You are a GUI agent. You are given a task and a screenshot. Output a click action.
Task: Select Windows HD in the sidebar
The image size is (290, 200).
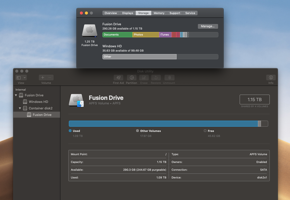38,102
